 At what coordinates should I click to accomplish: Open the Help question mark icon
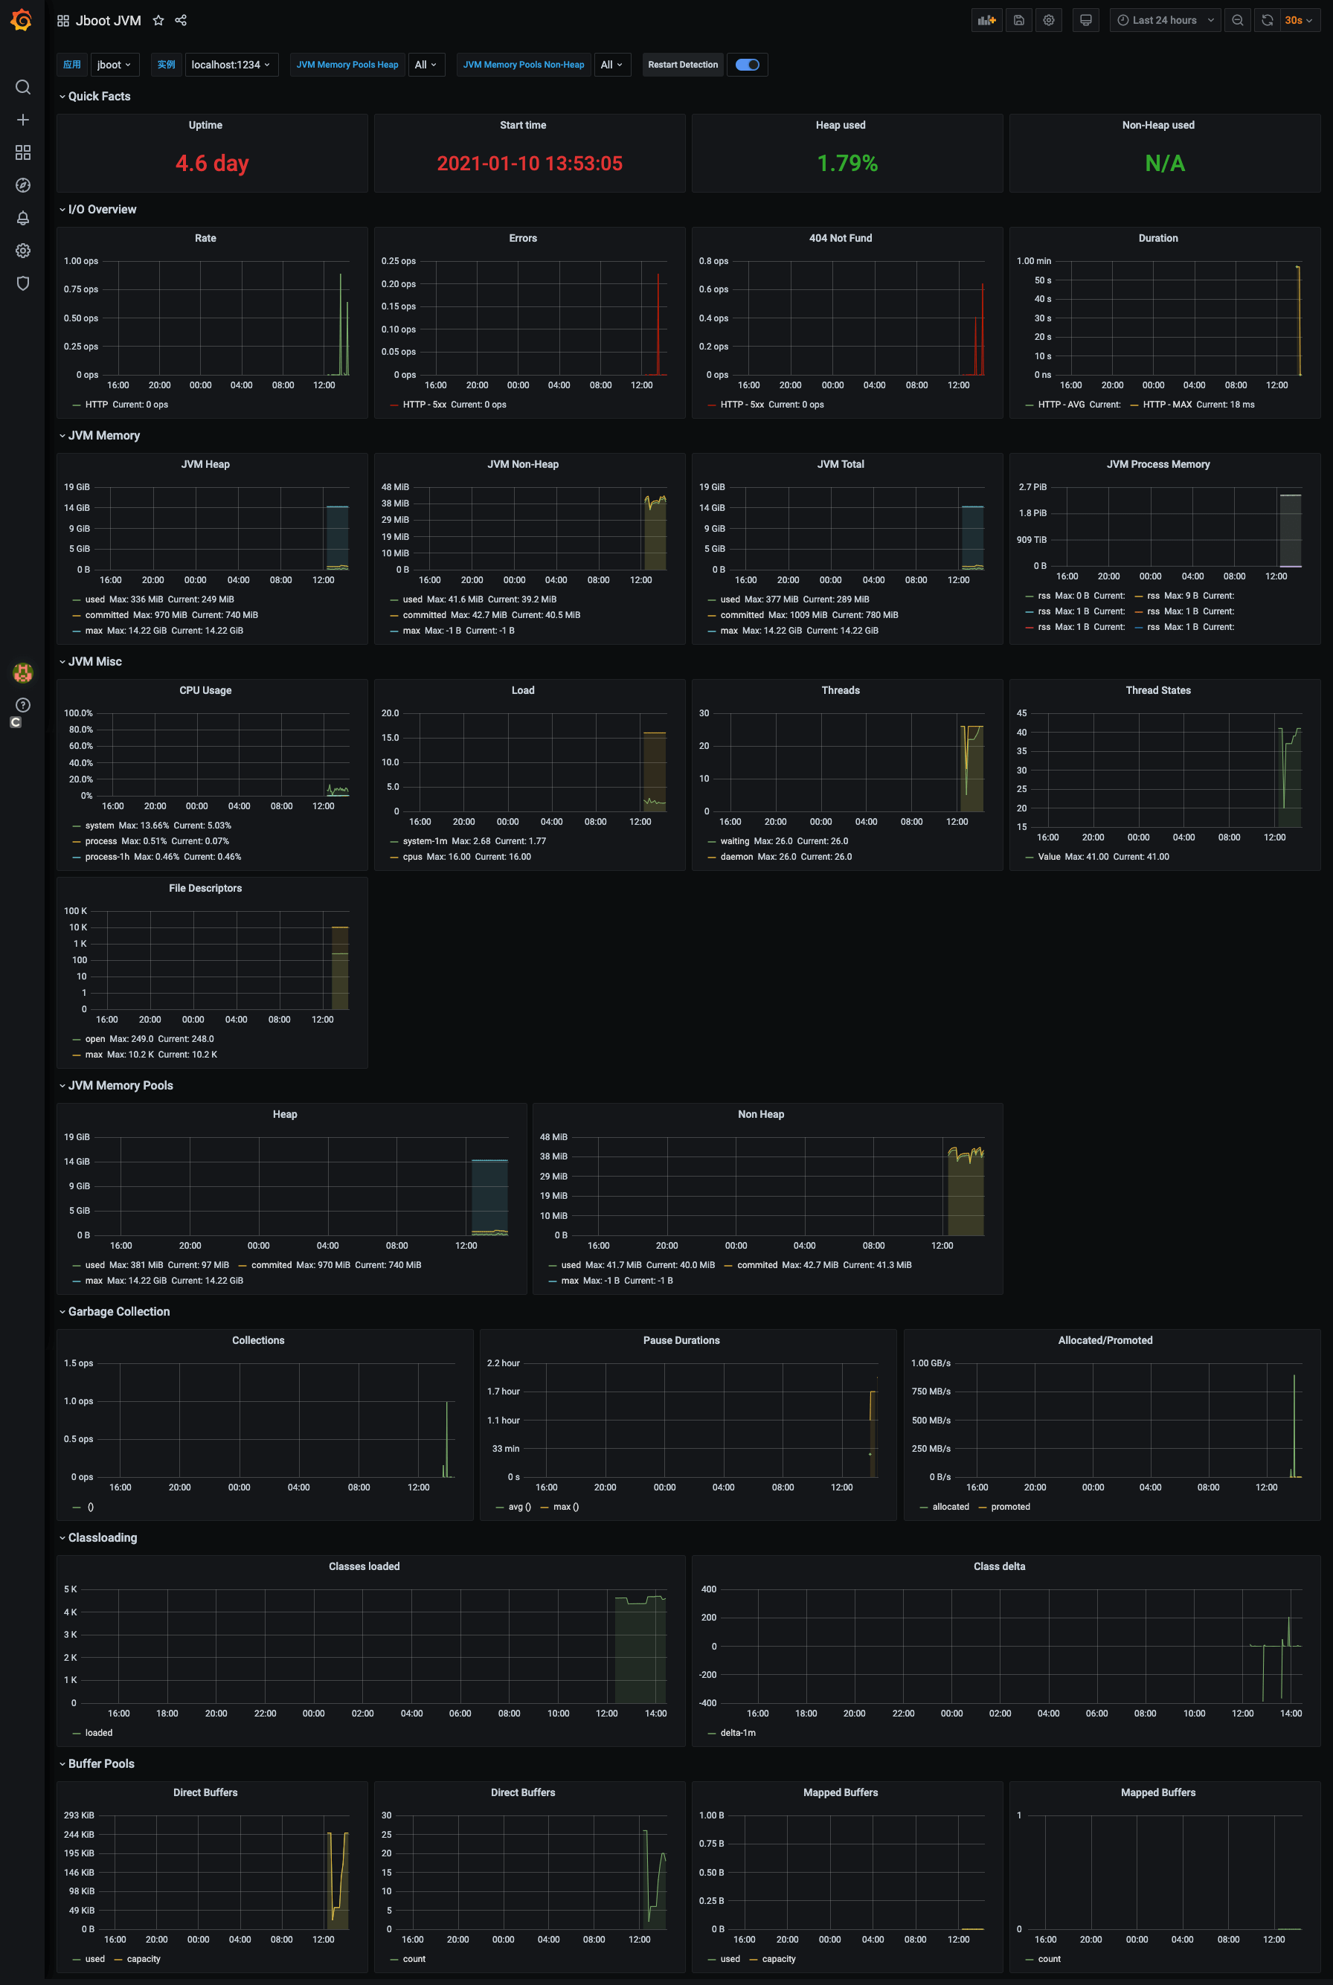[23, 705]
